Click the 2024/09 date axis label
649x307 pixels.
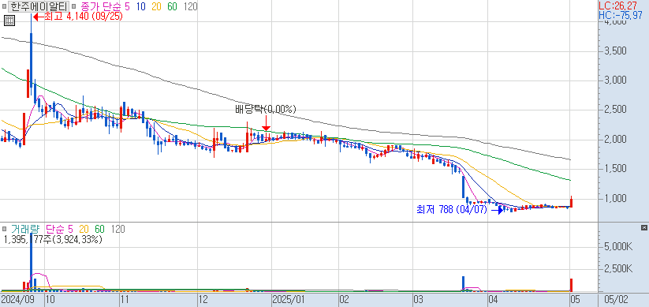coord(18,299)
